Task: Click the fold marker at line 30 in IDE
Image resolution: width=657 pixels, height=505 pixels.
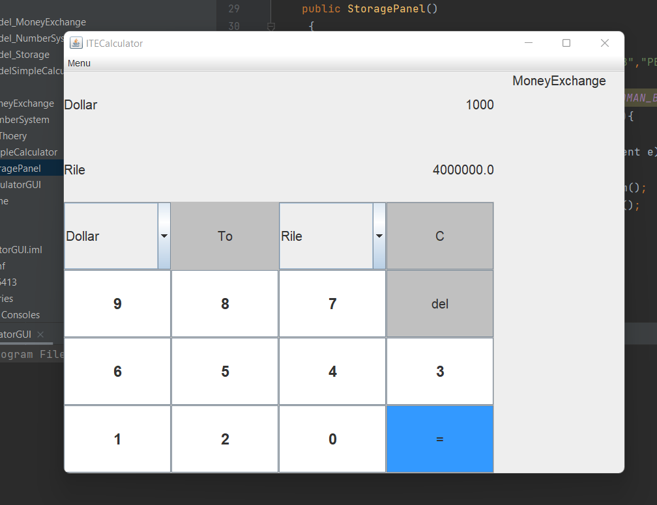Action: (x=270, y=27)
